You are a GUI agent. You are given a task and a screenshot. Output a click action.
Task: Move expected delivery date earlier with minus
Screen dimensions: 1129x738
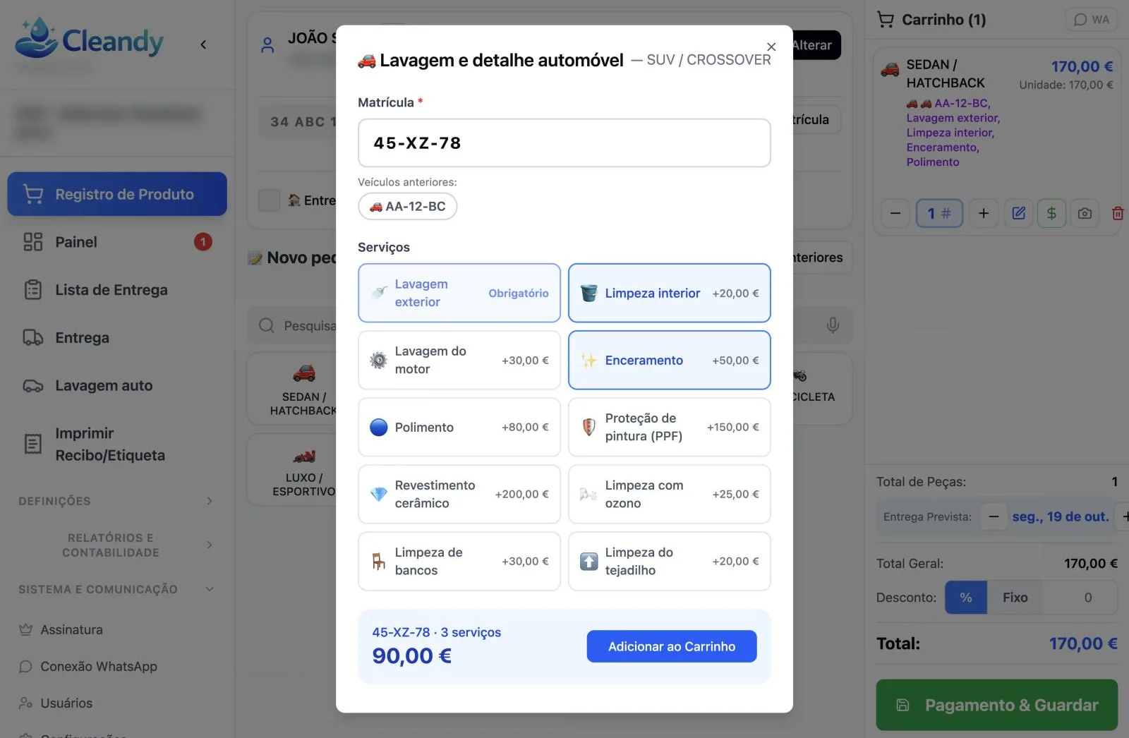point(994,516)
